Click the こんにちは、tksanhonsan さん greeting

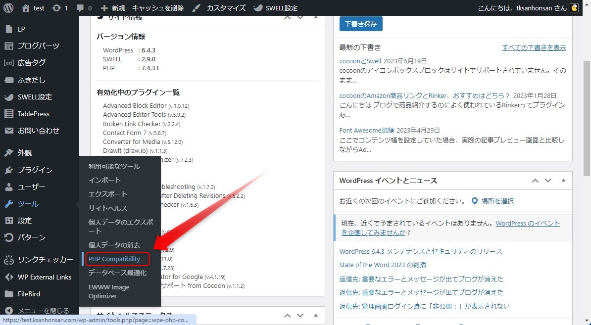tap(522, 8)
